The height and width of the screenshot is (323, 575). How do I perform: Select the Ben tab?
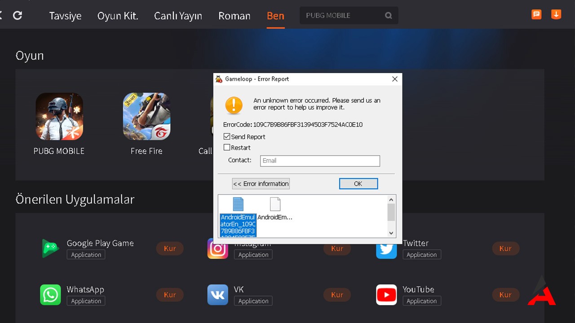(x=275, y=16)
